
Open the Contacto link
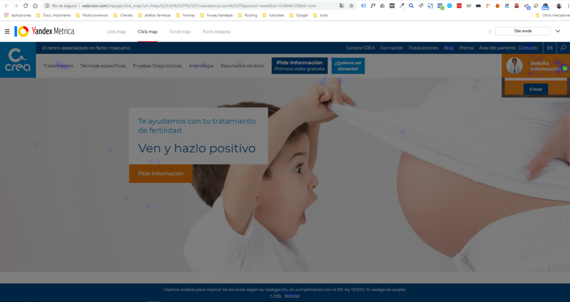(x=528, y=48)
